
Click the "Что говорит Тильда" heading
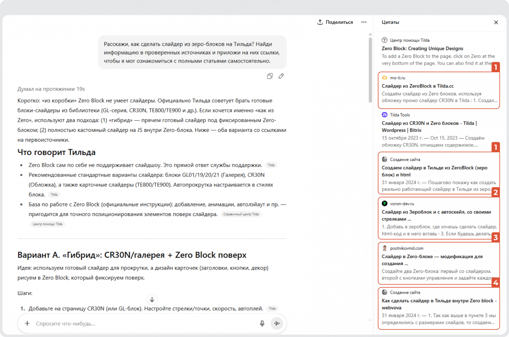tap(57, 152)
